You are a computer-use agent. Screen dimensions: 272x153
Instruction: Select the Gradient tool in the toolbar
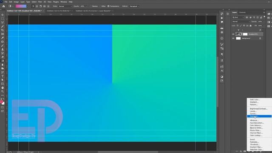(3, 61)
